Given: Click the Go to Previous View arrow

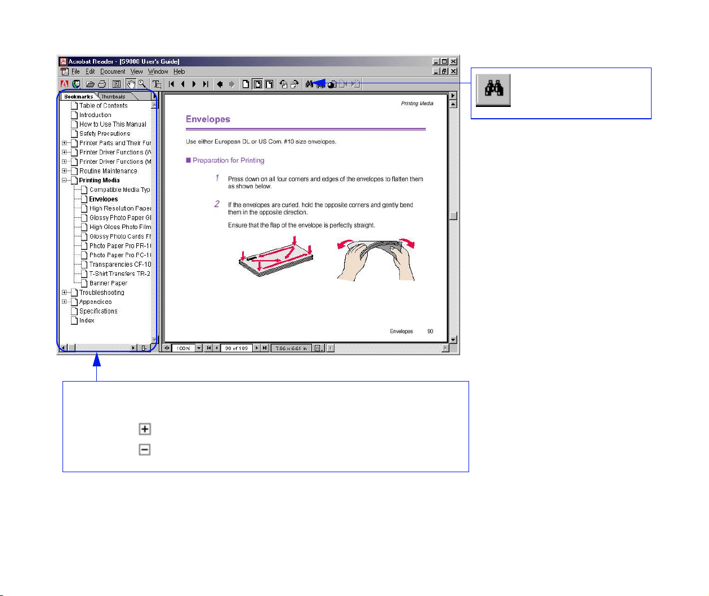Looking at the screenshot, I should coord(220,84).
